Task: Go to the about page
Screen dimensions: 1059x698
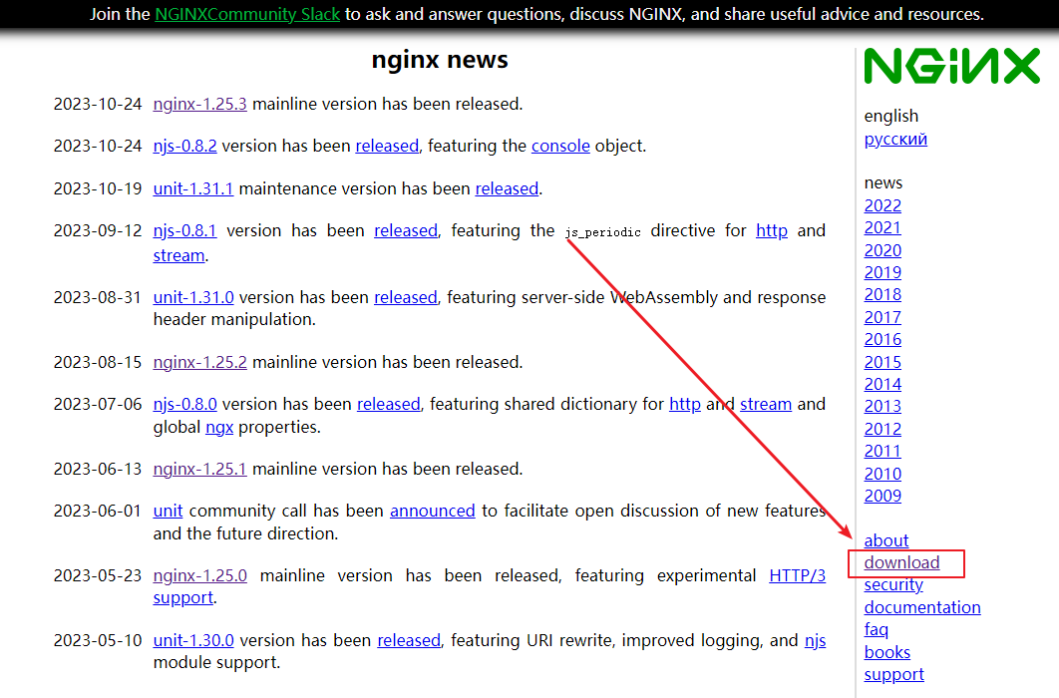Action: coord(885,540)
